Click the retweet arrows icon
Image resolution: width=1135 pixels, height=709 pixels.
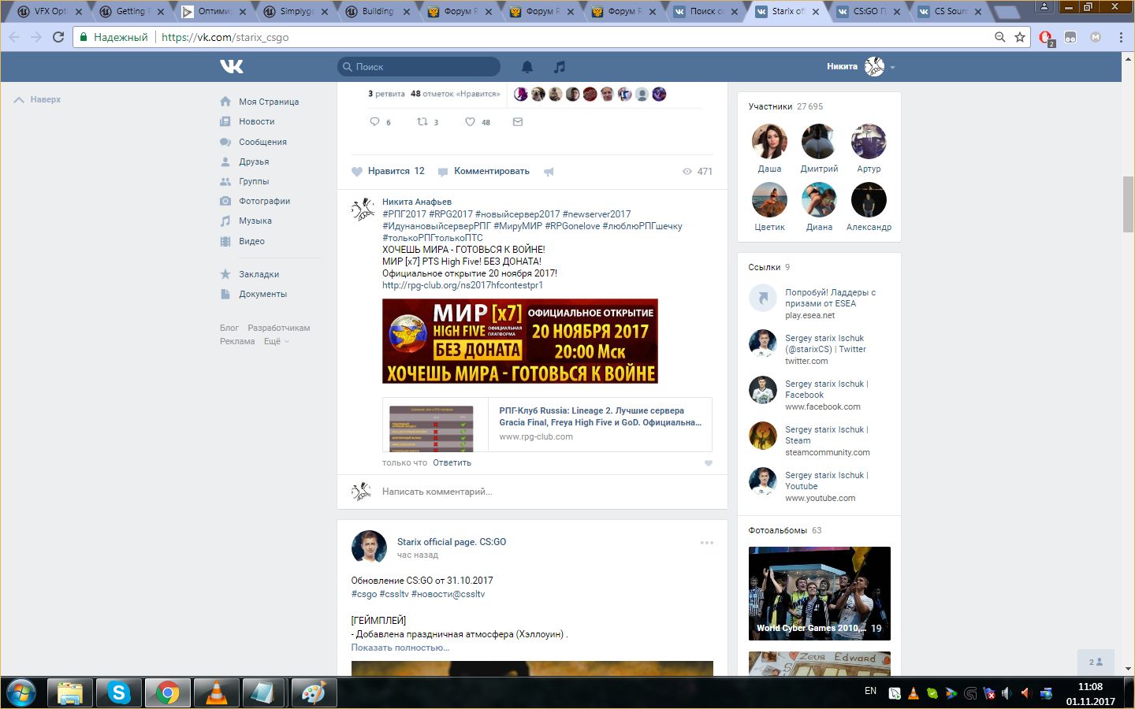(x=422, y=122)
